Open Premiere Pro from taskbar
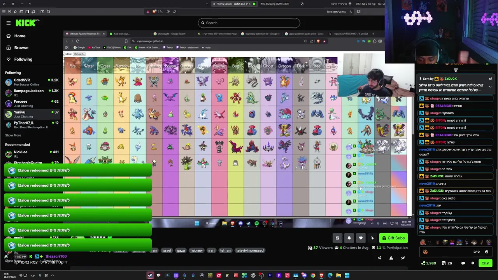Image resolution: width=498 pixels, height=280 pixels. (x=270, y=275)
